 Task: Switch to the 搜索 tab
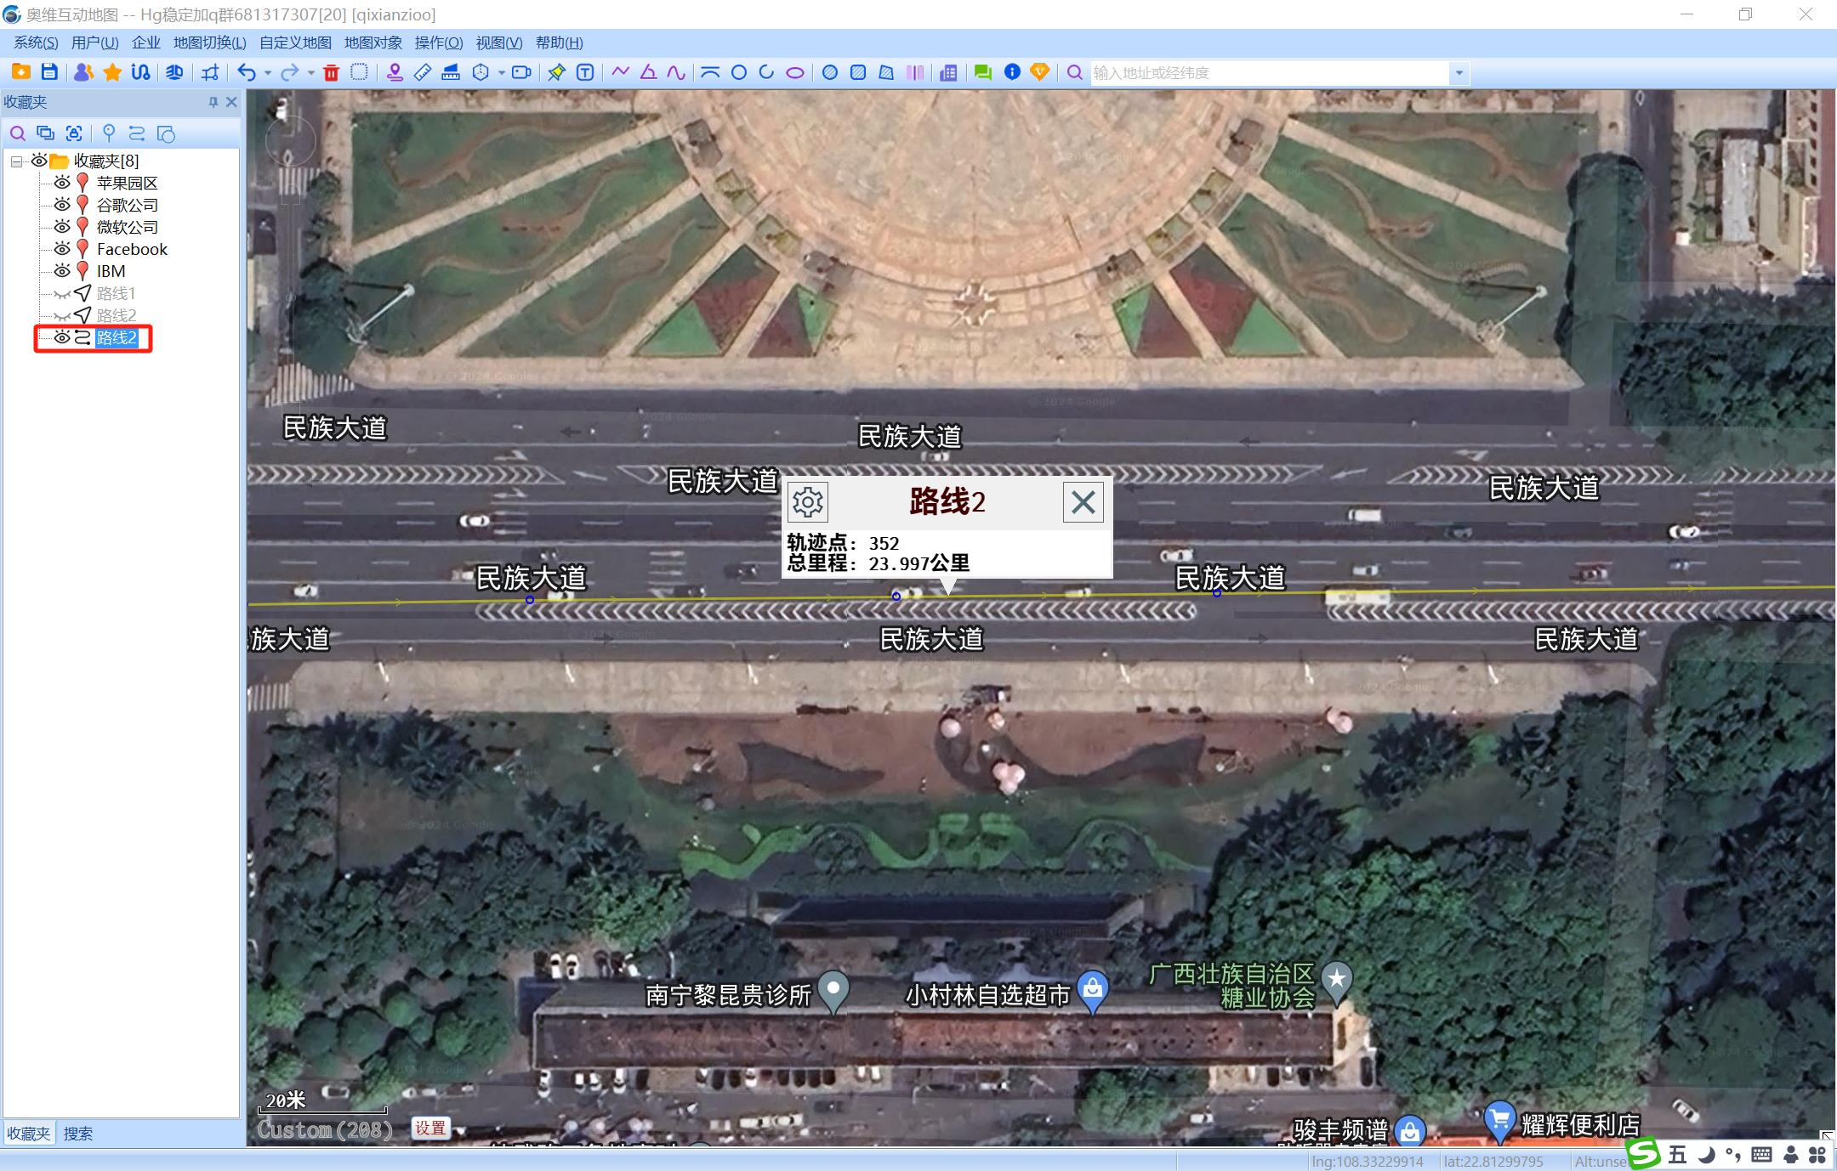78,1133
